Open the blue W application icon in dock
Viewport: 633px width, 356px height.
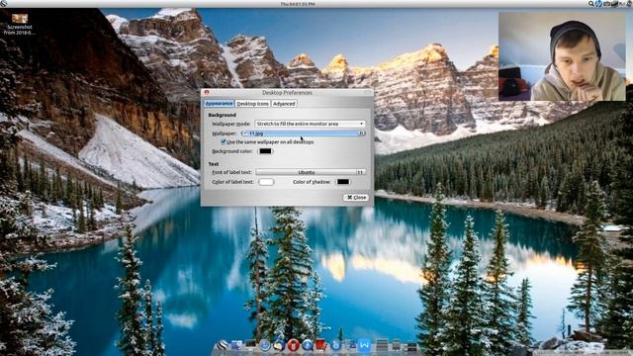tap(365, 345)
